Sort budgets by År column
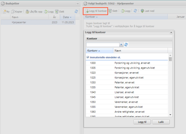Screen dimensions: 186x134 click(x=54, y=17)
